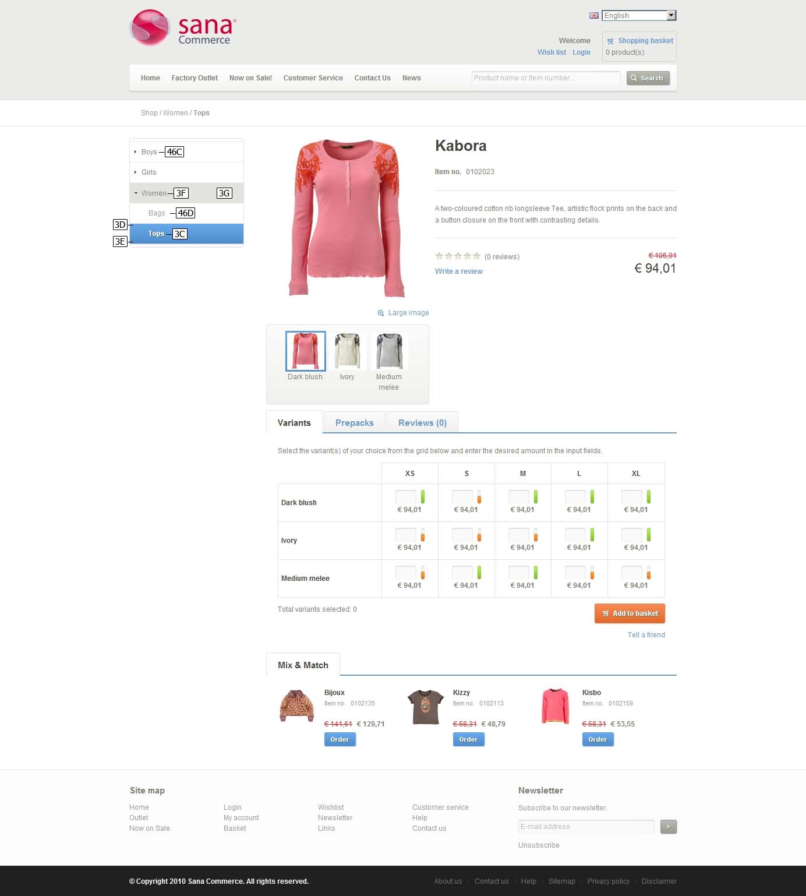Click the Bijoux jacket product image

(x=297, y=706)
